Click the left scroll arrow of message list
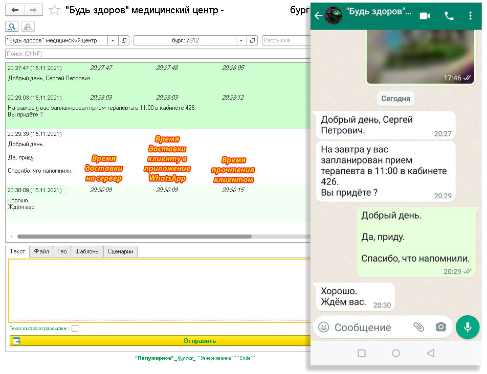Image resolution: width=487 pixels, height=374 pixels. (11, 237)
